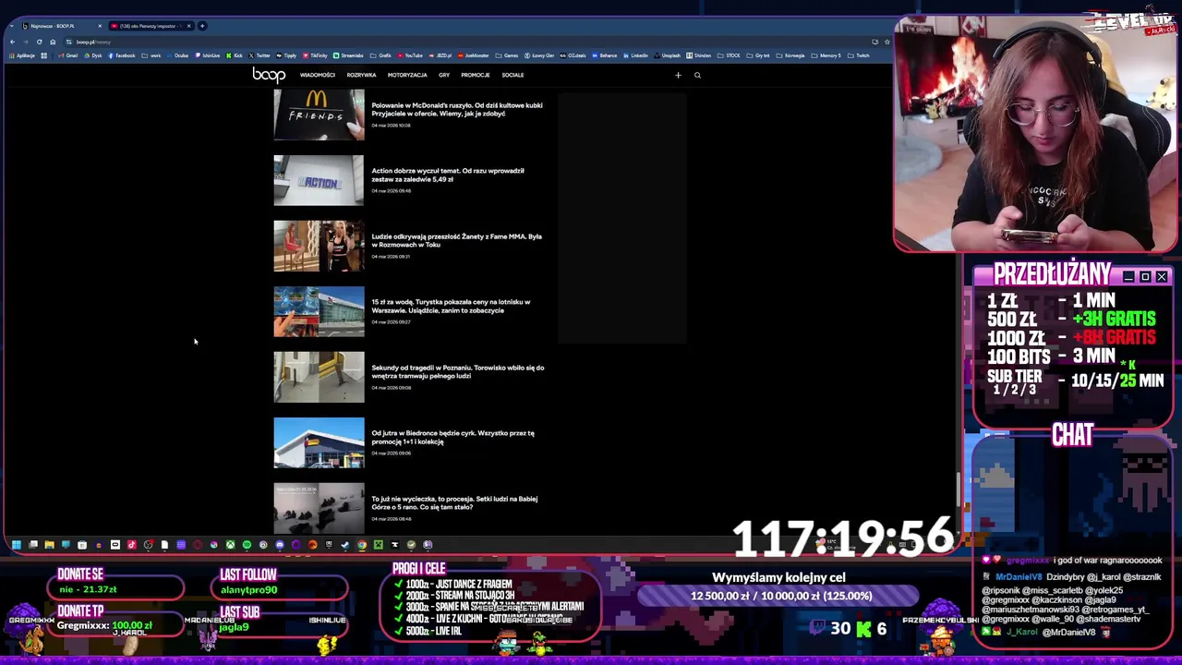1182x665 pixels.
Task: Open the Norwegia bookmarks folder
Action: click(x=790, y=55)
